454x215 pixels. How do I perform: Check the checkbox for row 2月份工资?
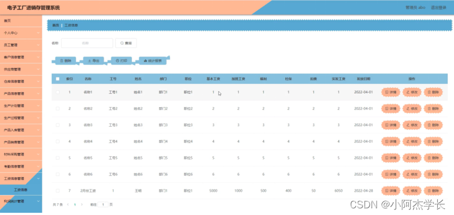pos(57,191)
